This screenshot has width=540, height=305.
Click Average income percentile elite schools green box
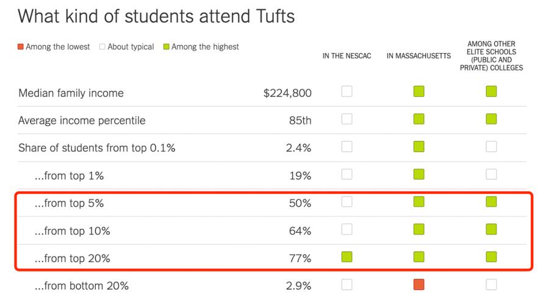click(x=491, y=119)
